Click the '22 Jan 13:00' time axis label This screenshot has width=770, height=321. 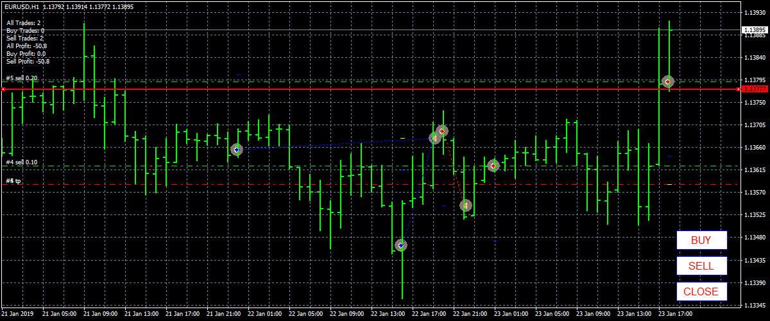389,315
